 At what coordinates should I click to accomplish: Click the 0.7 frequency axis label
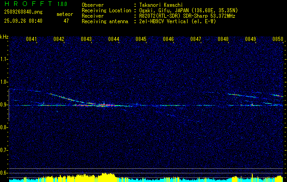pos(4,150)
